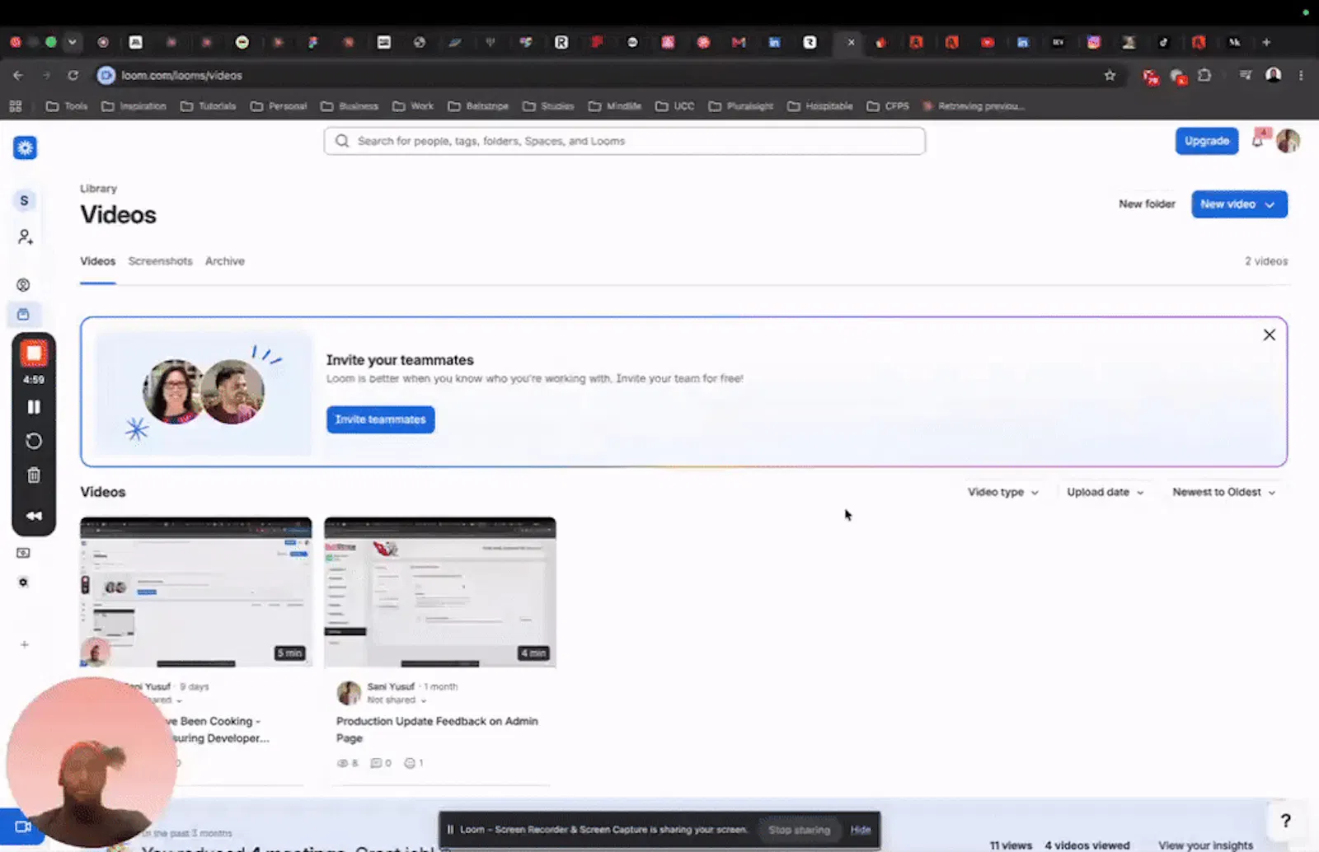This screenshot has width=1319, height=852.
Task: Close the current active browser tab
Action: point(851,42)
